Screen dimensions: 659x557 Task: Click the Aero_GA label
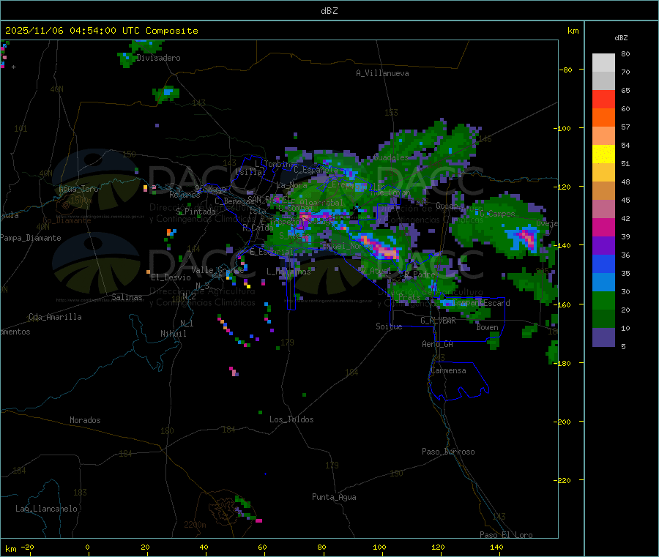438,344
